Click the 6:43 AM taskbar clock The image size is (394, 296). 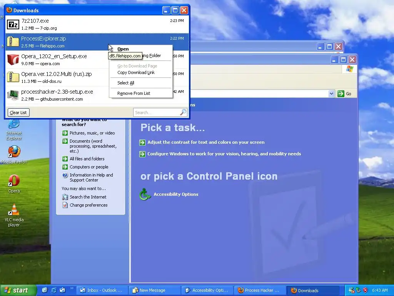tap(380, 290)
